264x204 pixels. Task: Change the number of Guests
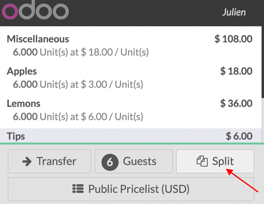tap(133, 161)
